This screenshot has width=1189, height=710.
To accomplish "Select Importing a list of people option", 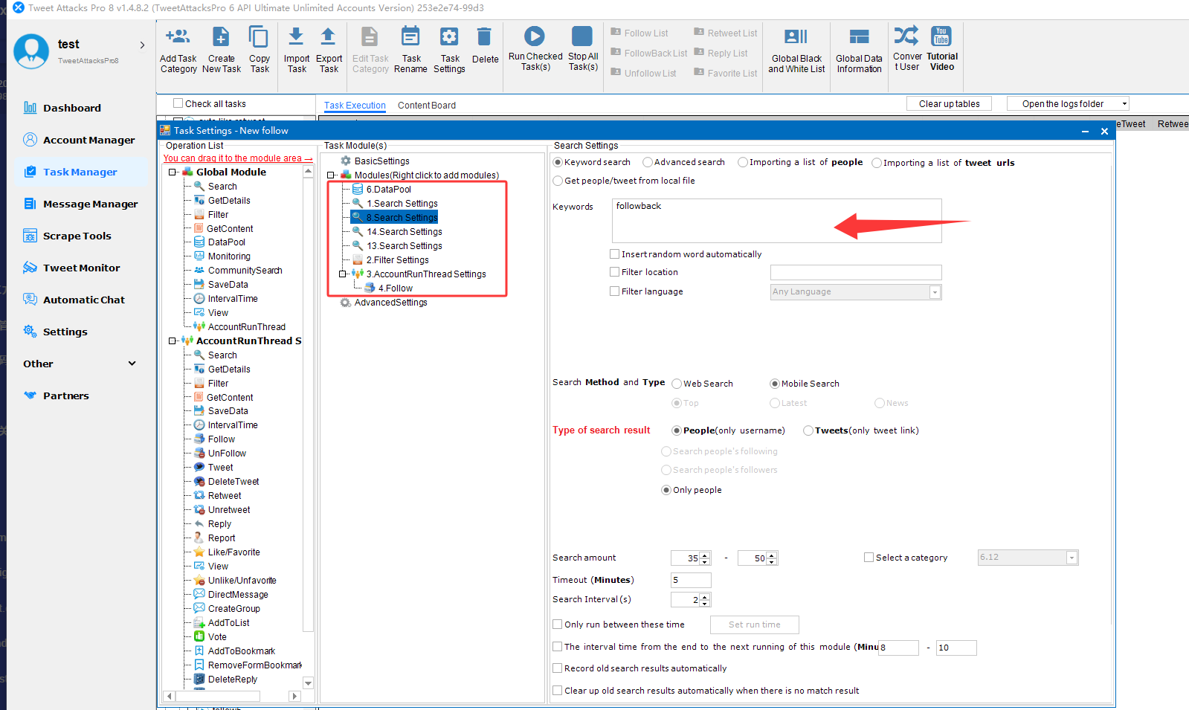I will pos(743,162).
